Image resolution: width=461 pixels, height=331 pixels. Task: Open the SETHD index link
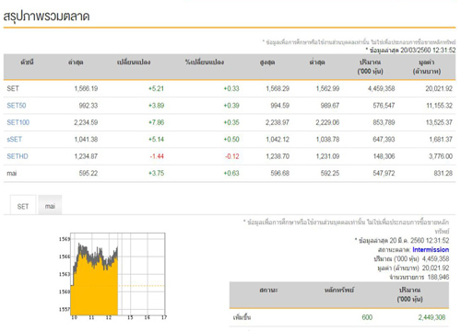tap(18, 156)
